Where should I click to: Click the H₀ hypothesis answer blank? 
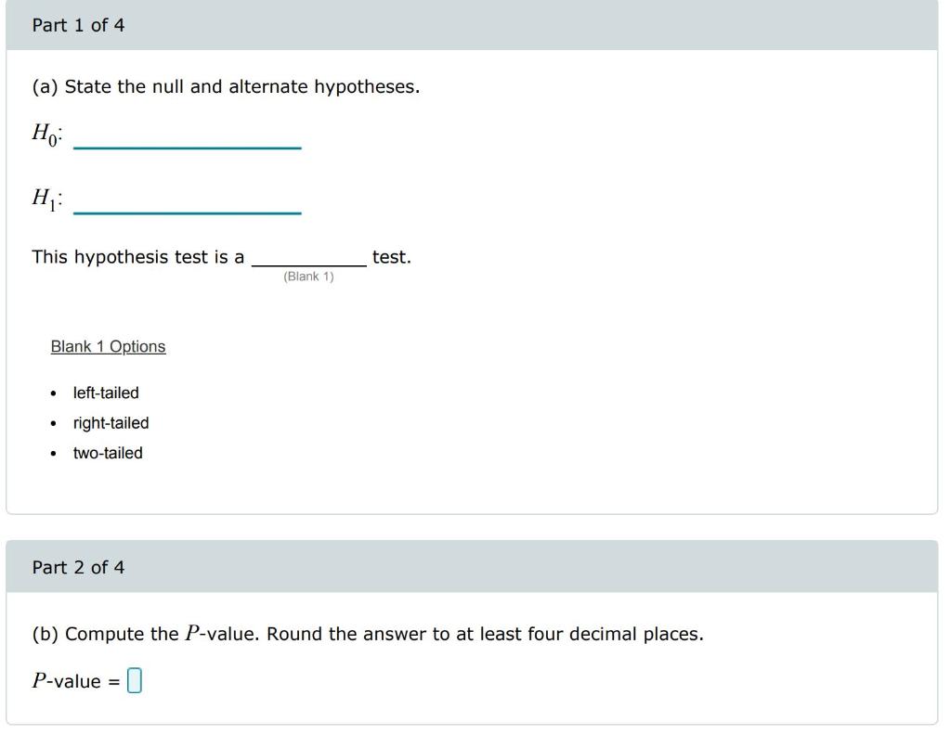pos(186,142)
